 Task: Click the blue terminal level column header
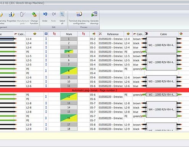(x=46, y=34)
